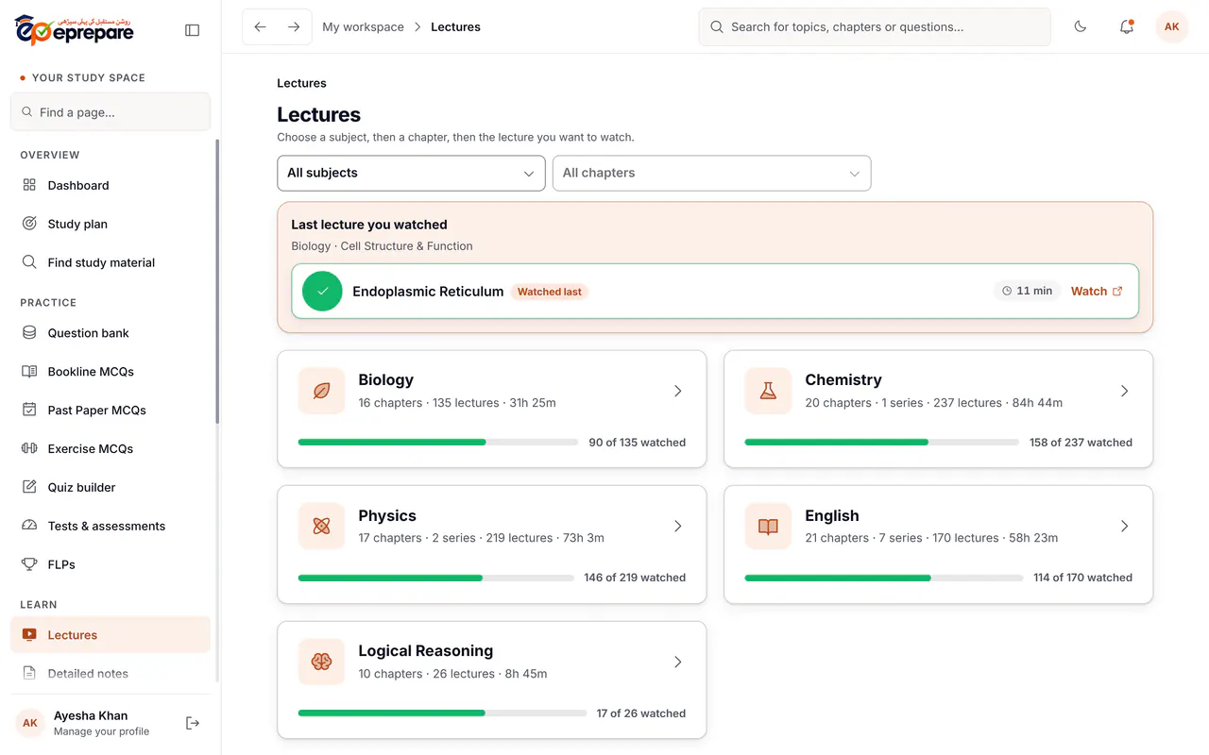Log out using sidebar exit icon
Viewport: 1209px width, 755px height.
[x=193, y=723]
